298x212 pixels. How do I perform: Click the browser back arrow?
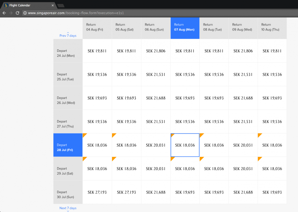tap(4, 13)
